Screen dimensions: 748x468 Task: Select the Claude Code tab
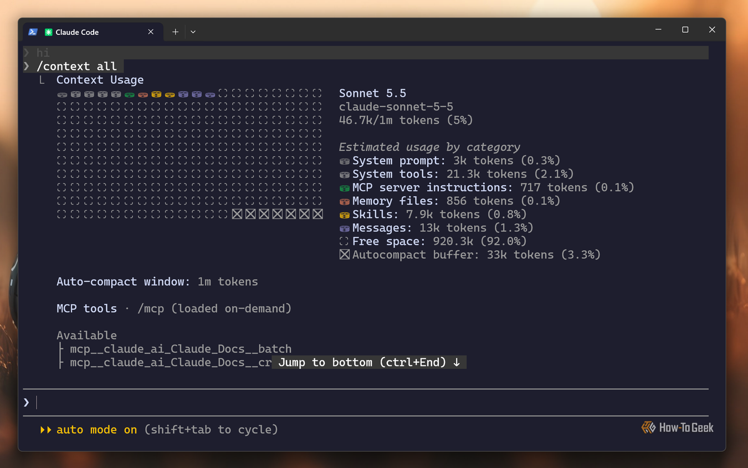[x=93, y=32]
